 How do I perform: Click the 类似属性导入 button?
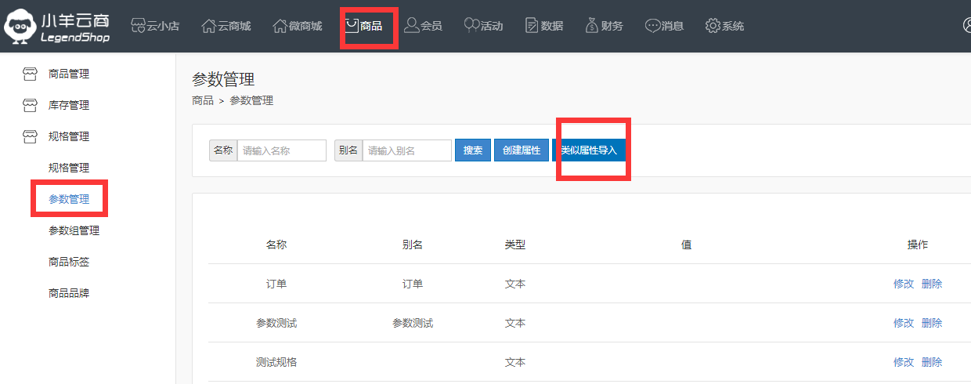click(589, 150)
